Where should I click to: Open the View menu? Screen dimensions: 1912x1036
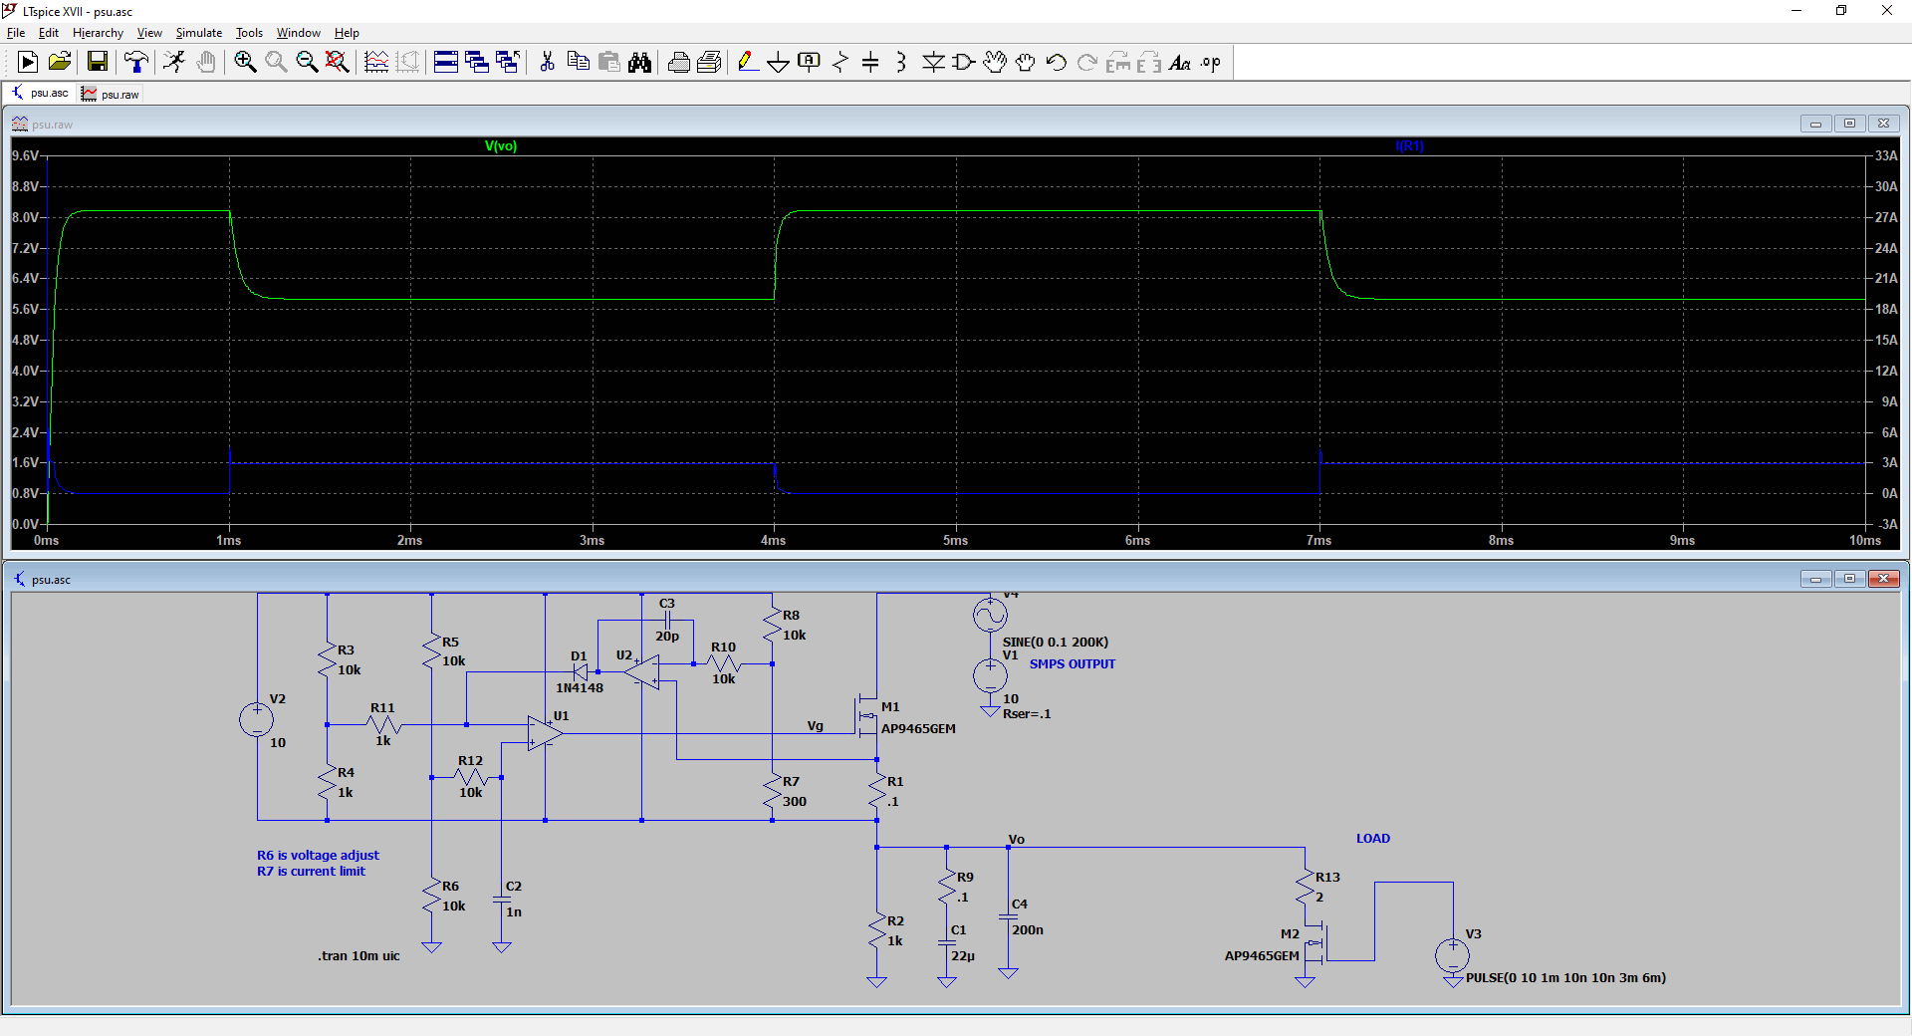click(149, 33)
